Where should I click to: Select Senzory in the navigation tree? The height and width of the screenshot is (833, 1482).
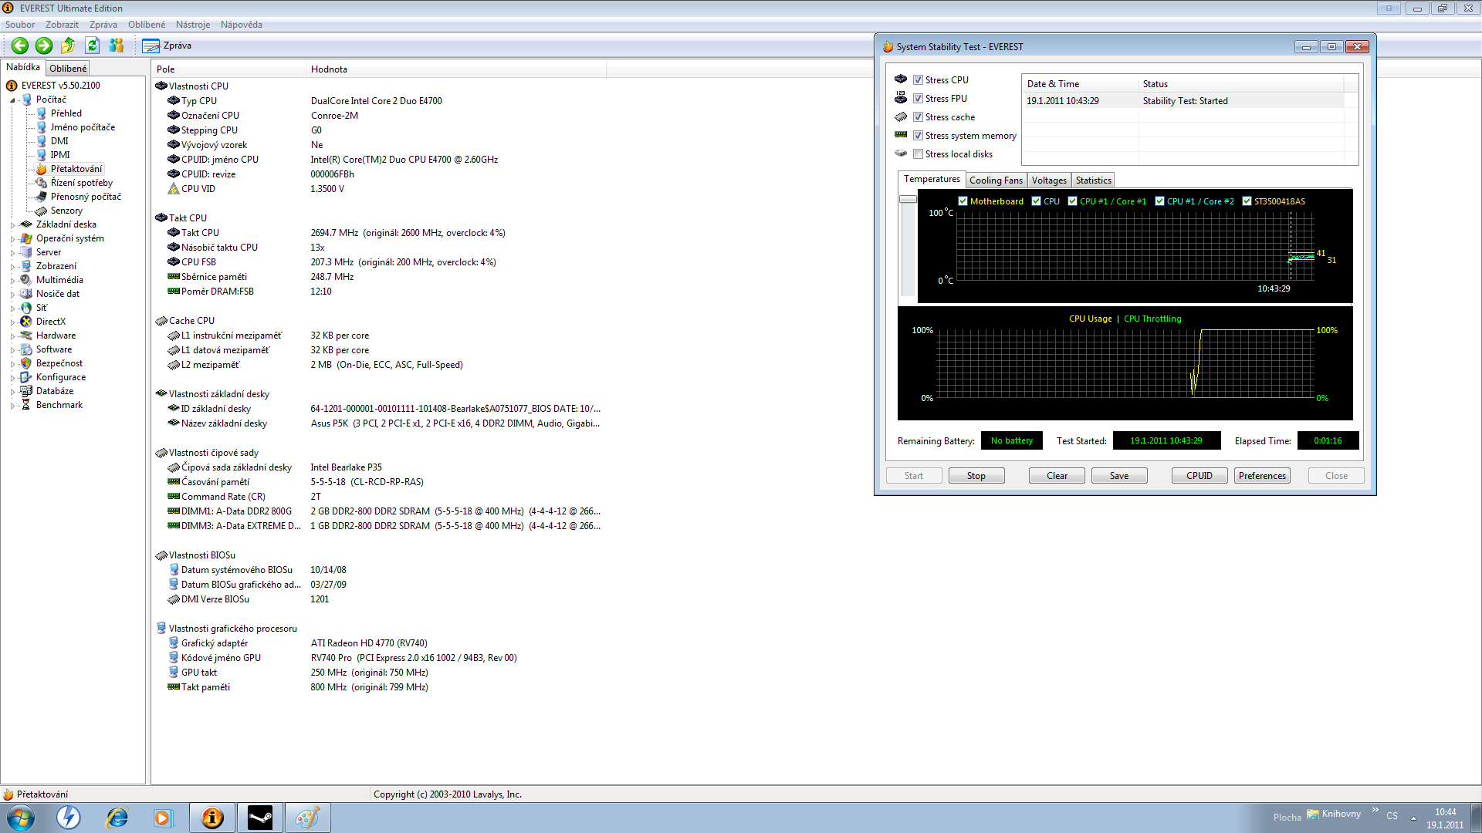tap(66, 211)
